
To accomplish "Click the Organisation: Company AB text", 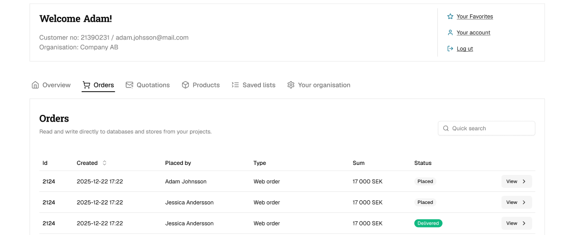I will (79, 47).
